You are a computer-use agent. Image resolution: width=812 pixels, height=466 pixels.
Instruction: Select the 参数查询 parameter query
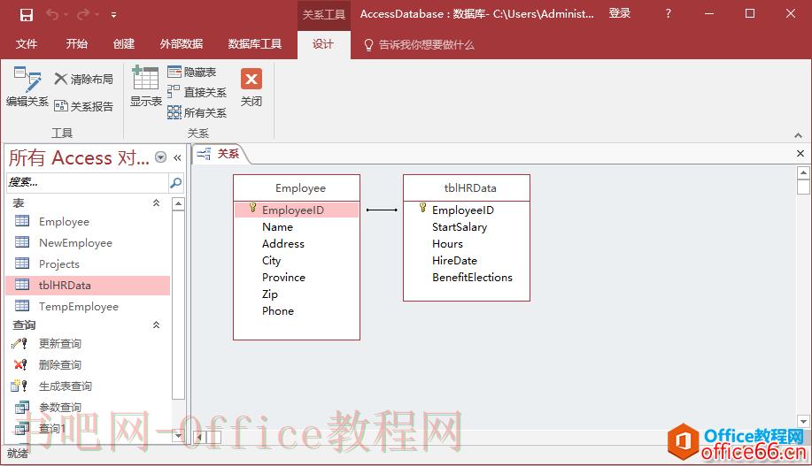88,407
